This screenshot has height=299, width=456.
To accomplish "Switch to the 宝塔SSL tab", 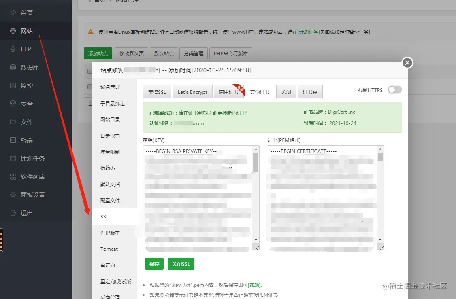I will point(157,92).
